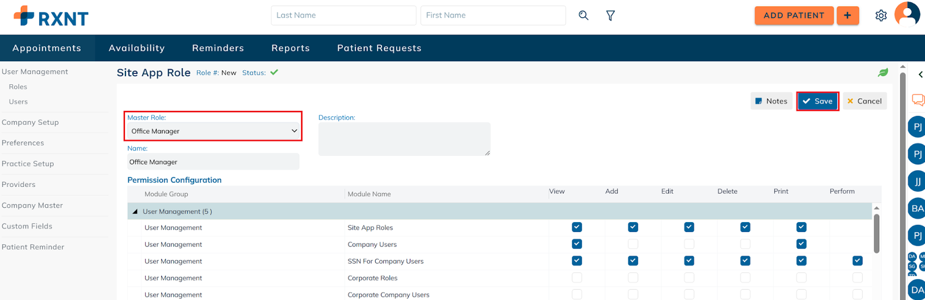Click the user profile avatar
The height and width of the screenshot is (300, 925).
click(x=907, y=14)
